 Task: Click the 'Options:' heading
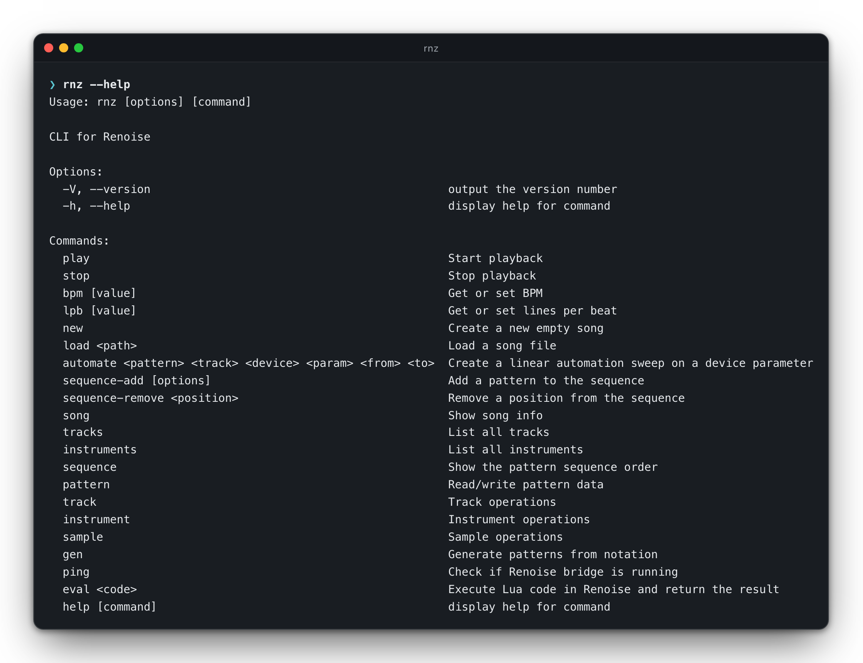(76, 172)
